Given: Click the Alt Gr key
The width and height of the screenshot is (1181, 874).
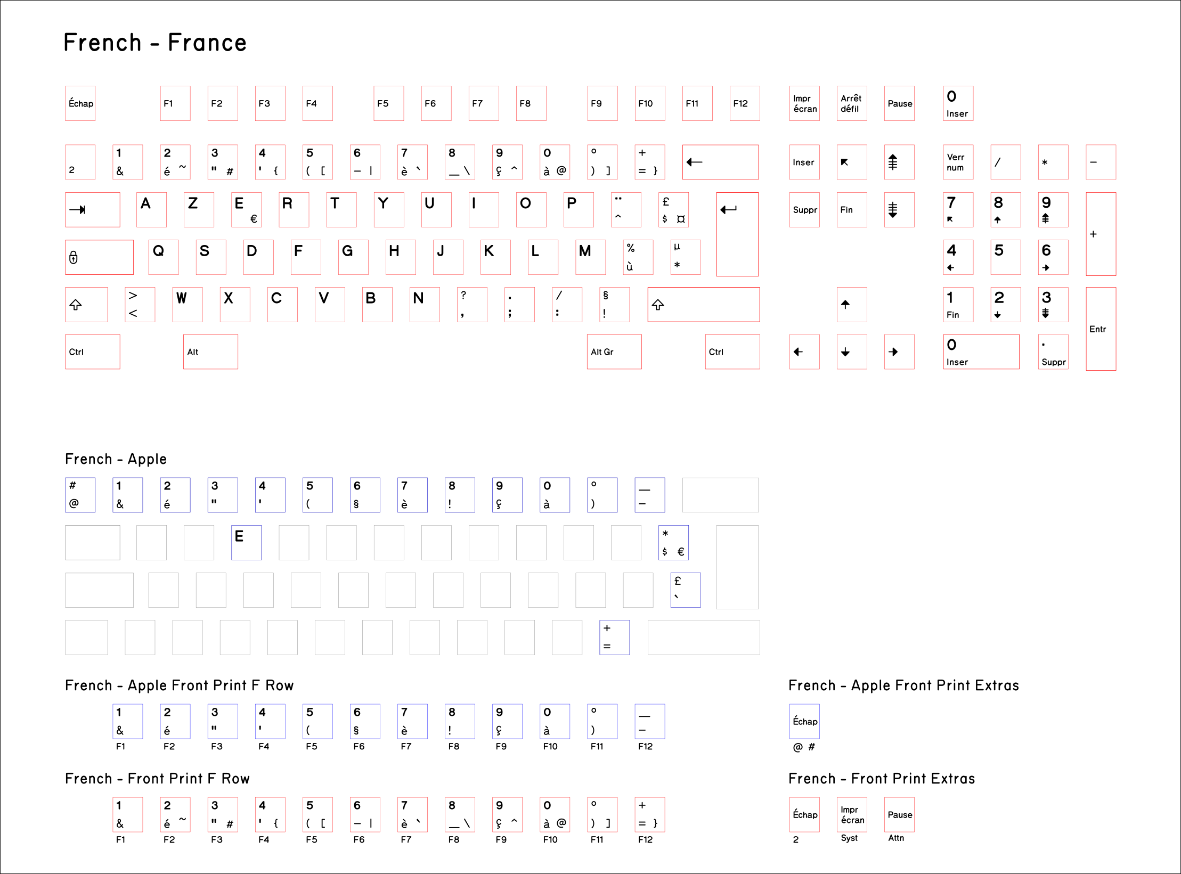Looking at the screenshot, I should (614, 352).
